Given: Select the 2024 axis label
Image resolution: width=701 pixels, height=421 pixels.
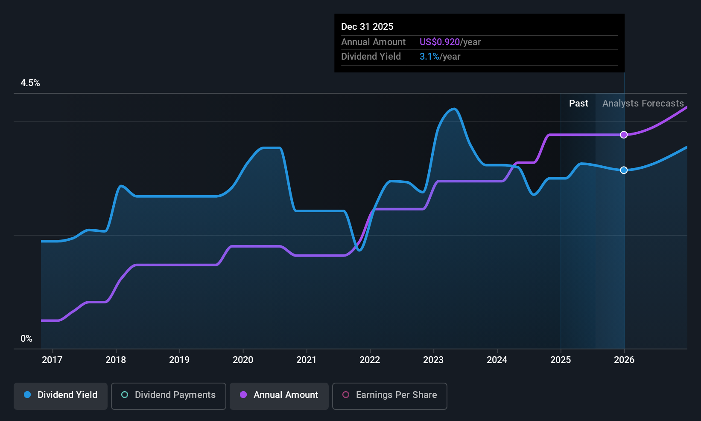Looking at the screenshot, I should [497, 360].
